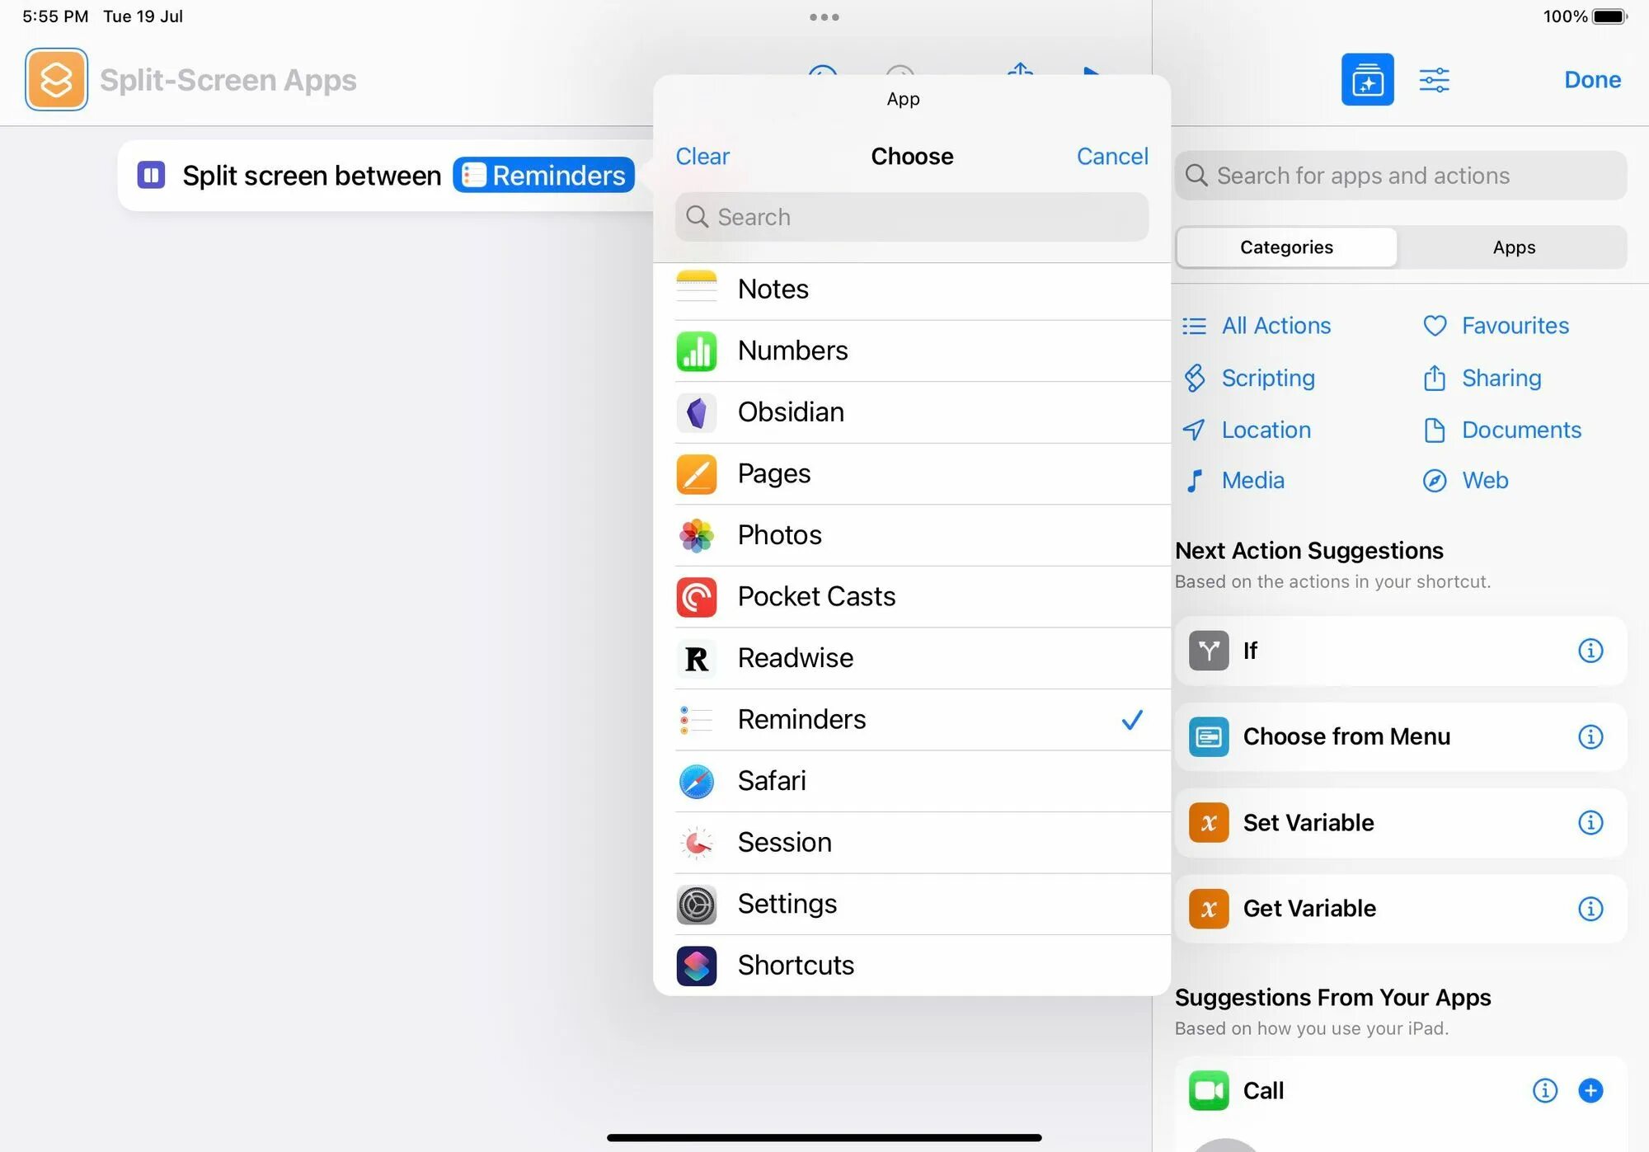Select the Numbers app icon
Screen dimensions: 1649x1152
[698, 351]
